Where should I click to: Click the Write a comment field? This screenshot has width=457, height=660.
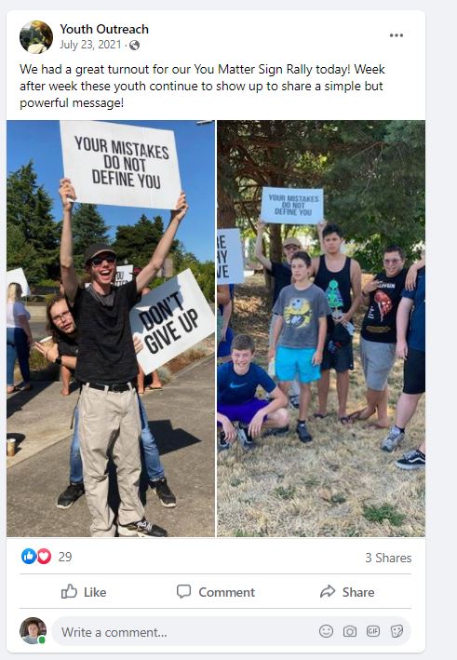231,631
